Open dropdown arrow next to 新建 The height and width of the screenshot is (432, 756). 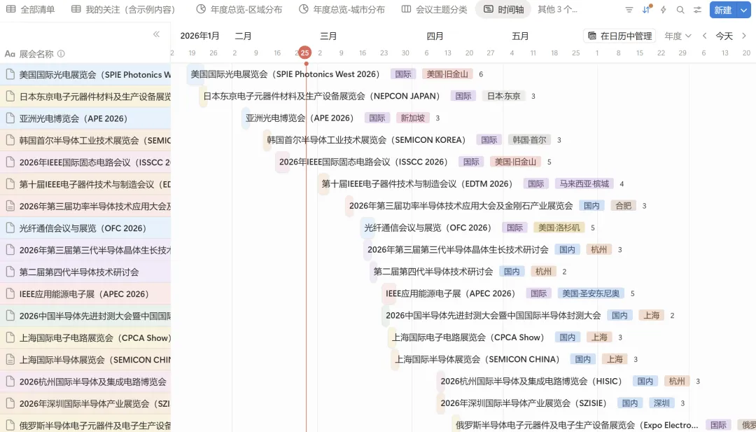tap(744, 10)
